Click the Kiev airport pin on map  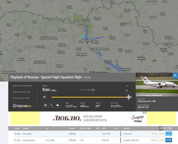tap(83, 38)
